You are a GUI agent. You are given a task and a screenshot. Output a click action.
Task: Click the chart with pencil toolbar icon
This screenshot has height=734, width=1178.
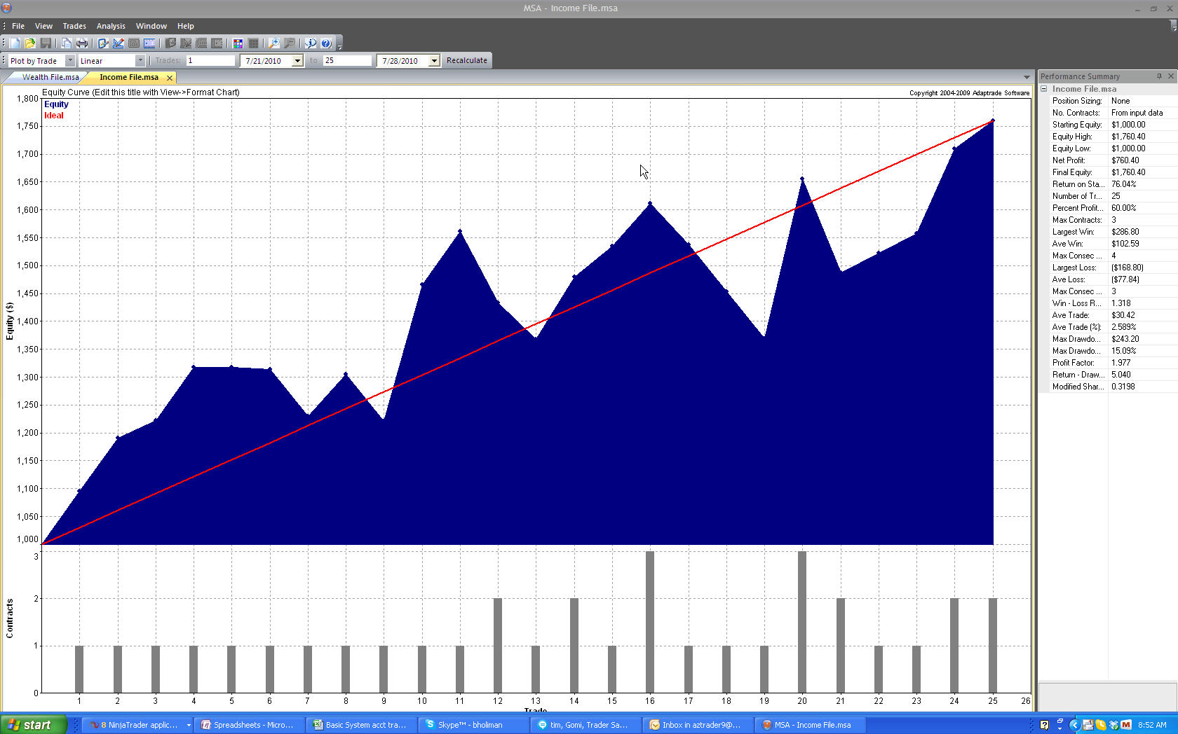point(119,43)
